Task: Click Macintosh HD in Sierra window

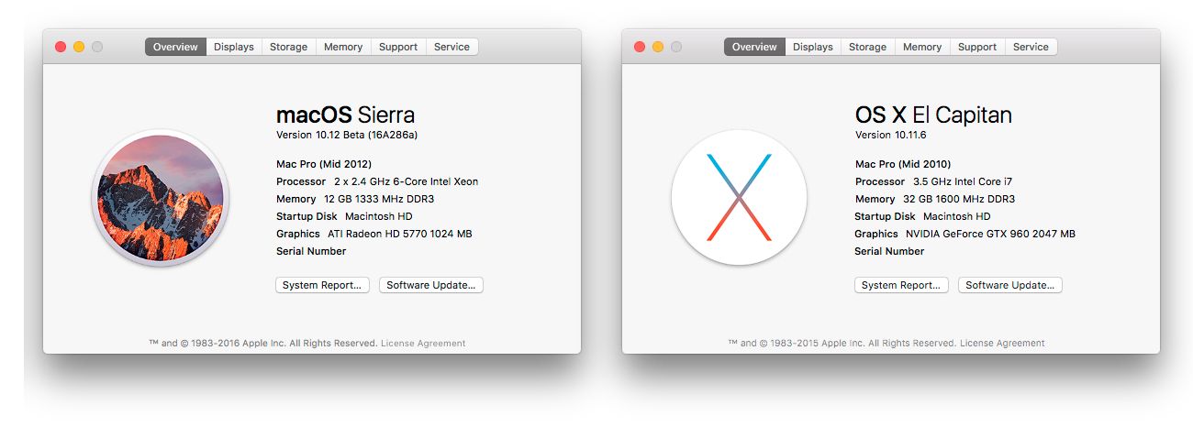Action: coord(378,216)
